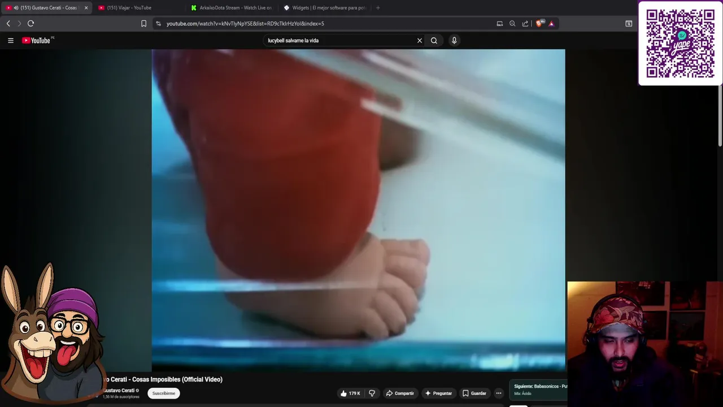This screenshot has height=407, width=723.
Task: Click the Suscribirme button
Action: [x=164, y=393]
